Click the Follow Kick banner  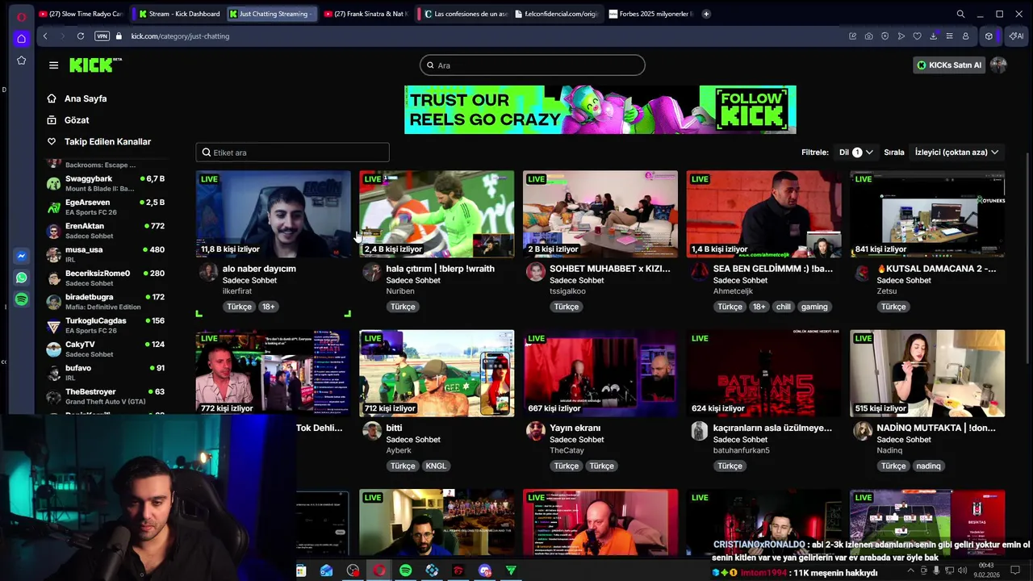pyautogui.click(x=600, y=110)
